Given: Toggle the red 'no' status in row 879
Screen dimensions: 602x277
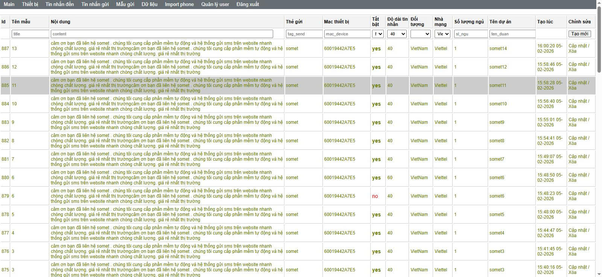Looking at the screenshot, I should (375, 196).
